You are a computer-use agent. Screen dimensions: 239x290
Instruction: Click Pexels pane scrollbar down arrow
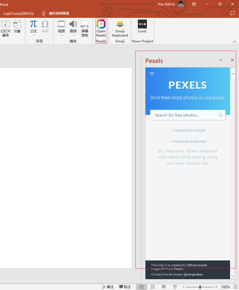tap(233, 277)
